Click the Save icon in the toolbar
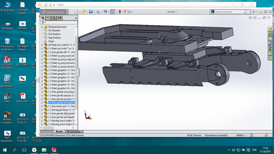Viewport: 274px width, 154px height. (x=91, y=12)
